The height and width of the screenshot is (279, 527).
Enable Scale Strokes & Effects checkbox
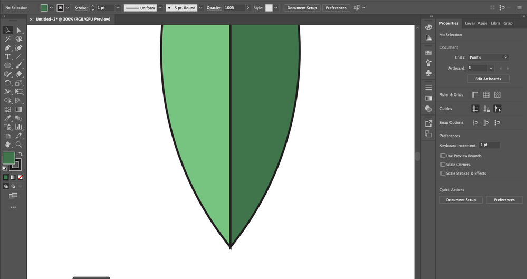pyautogui.click(x=443, y=173)
